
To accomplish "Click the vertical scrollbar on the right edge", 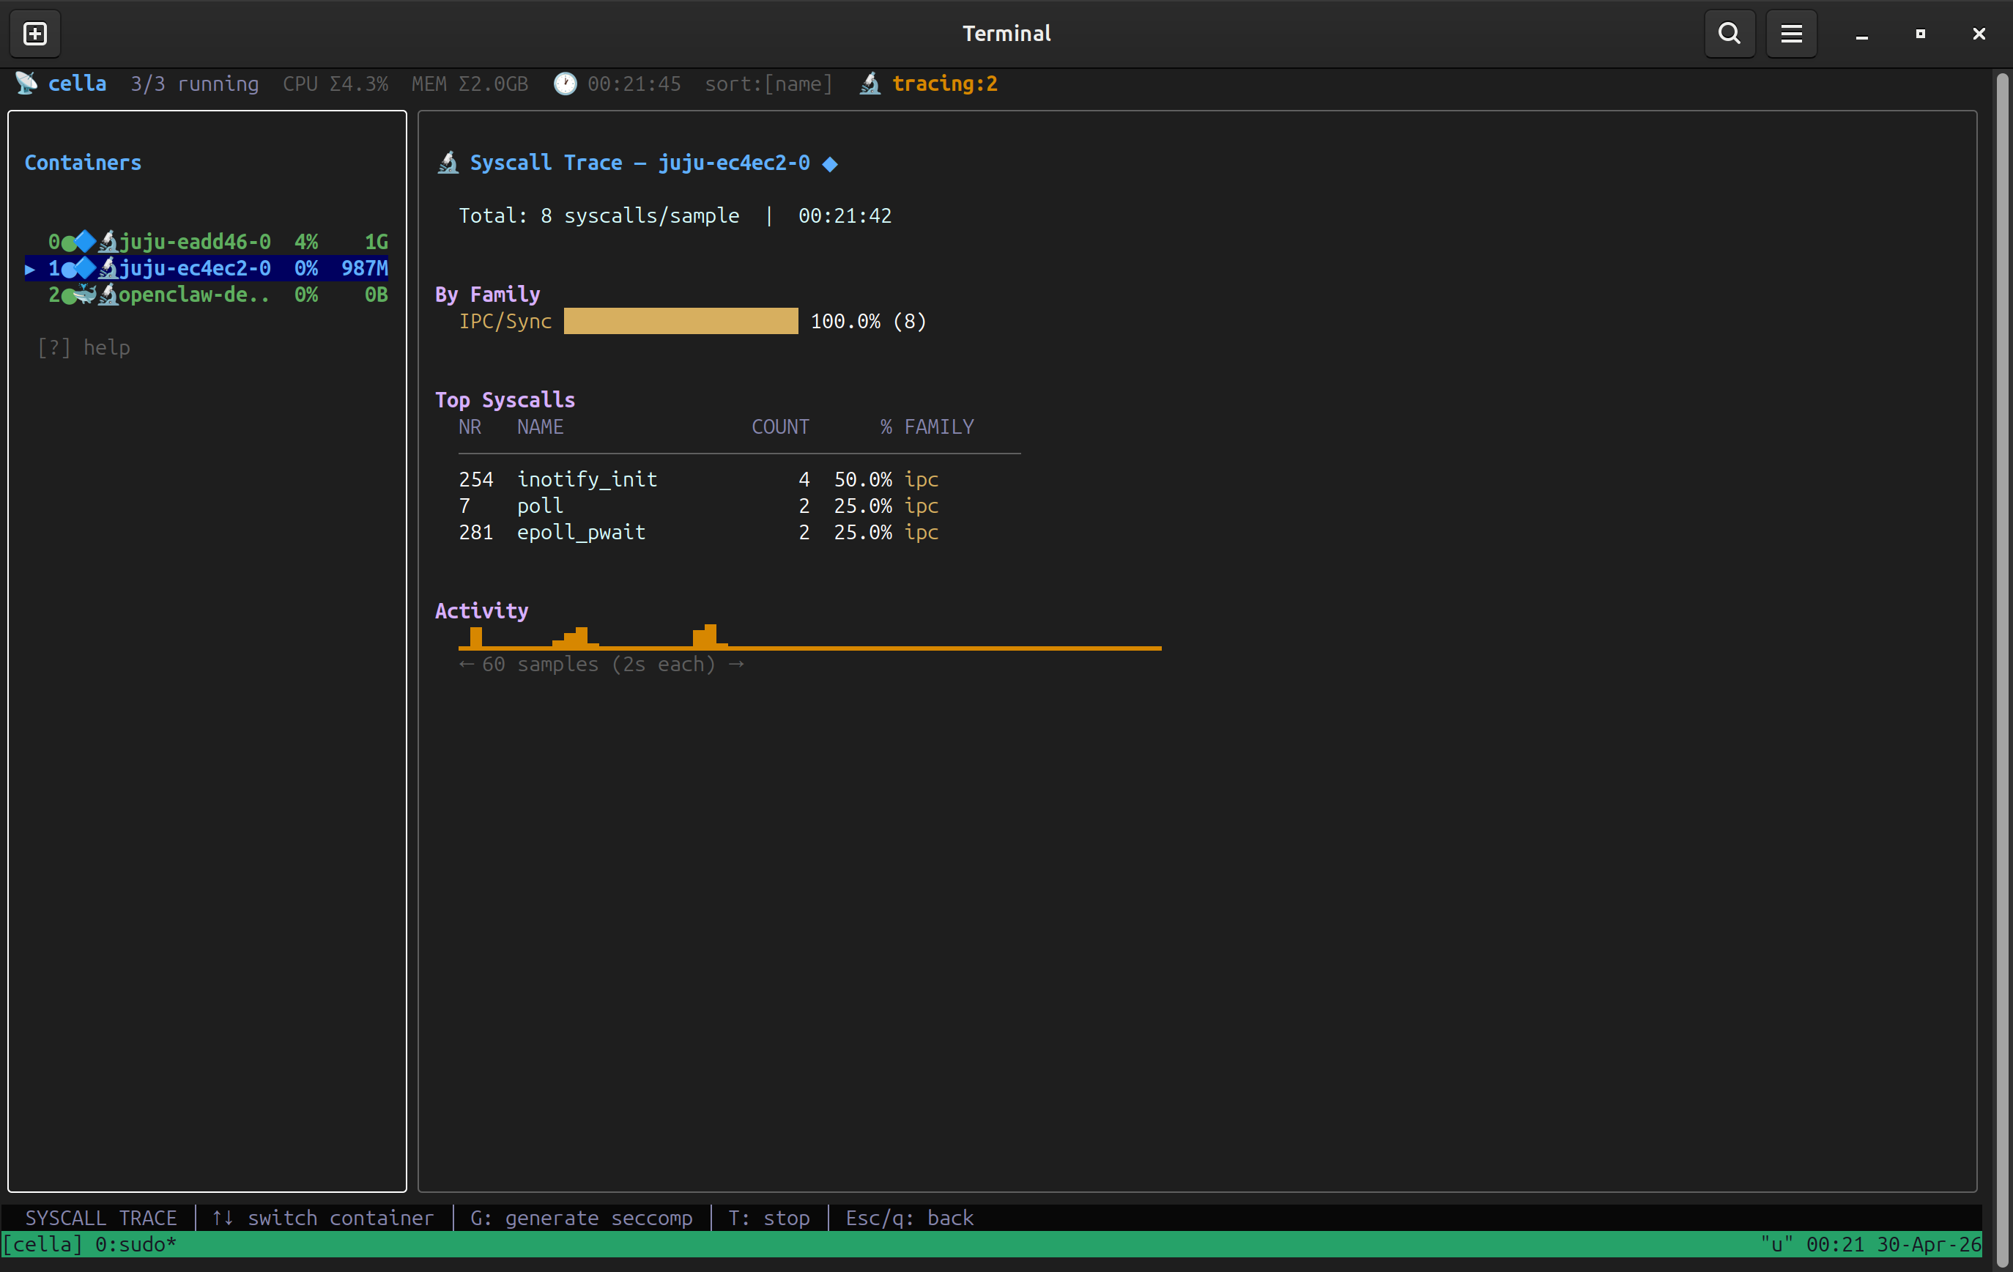I will tap(2002, 669).
